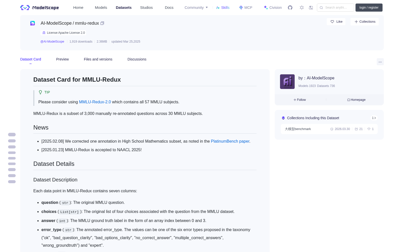Open Docs in the top navigation
The height and width of the screenshot is (252, 404).
[x=169, y=8]
